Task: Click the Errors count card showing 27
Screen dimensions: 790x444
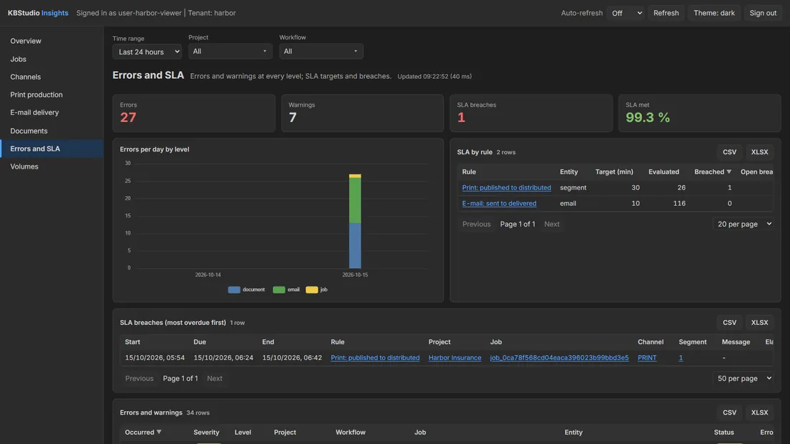Action: 194,113
